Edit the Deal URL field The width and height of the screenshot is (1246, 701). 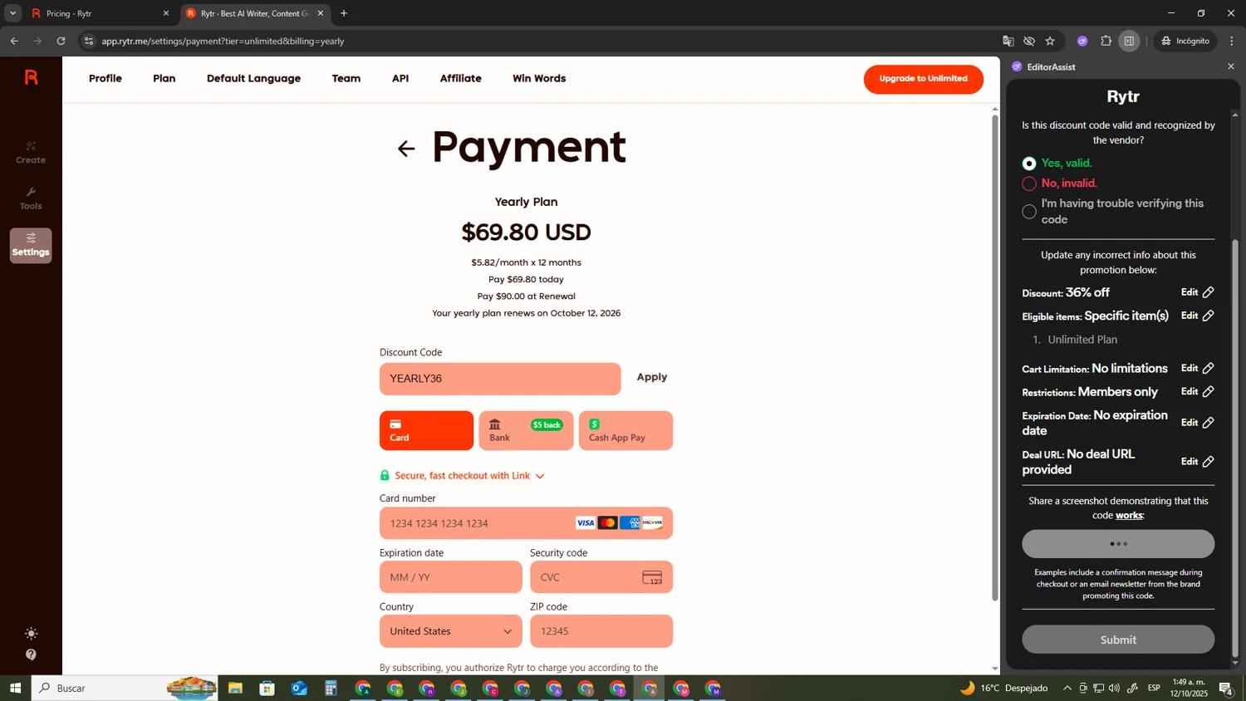pyautogui.click(x=1198, y=462)
